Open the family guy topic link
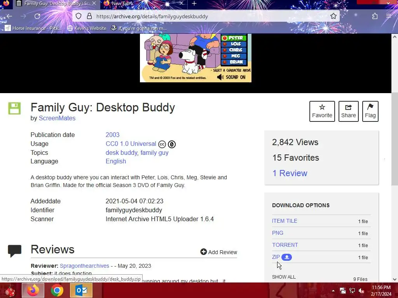 [x=154, y=152]
